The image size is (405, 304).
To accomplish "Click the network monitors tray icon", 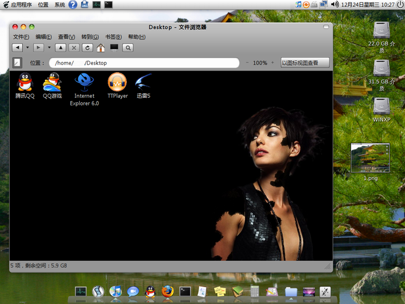I will click(324, 5).
